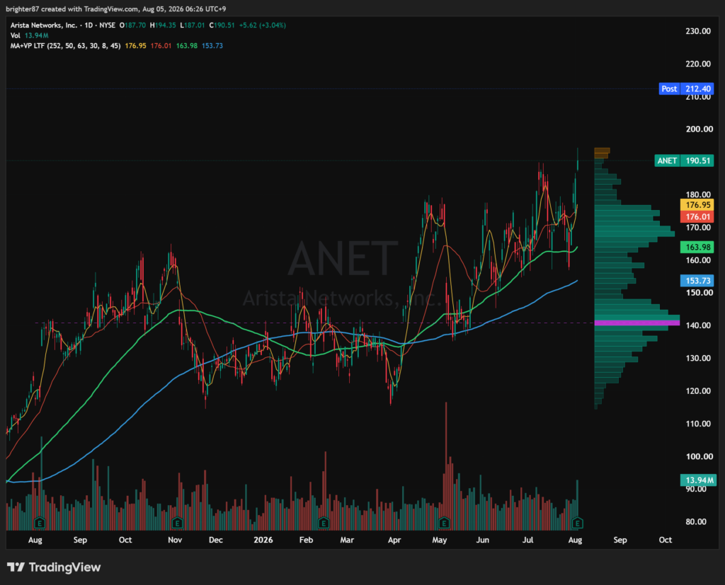
Task: Click the red 176.01 price-axis label
Action: click(697, 216)
